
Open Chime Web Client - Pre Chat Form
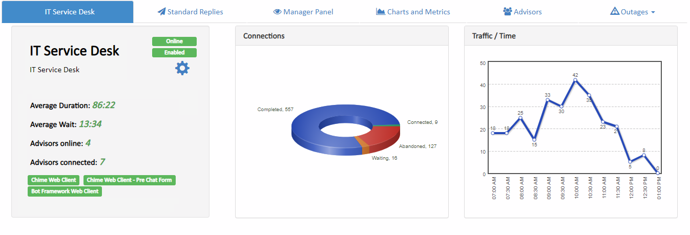(130, 180)
